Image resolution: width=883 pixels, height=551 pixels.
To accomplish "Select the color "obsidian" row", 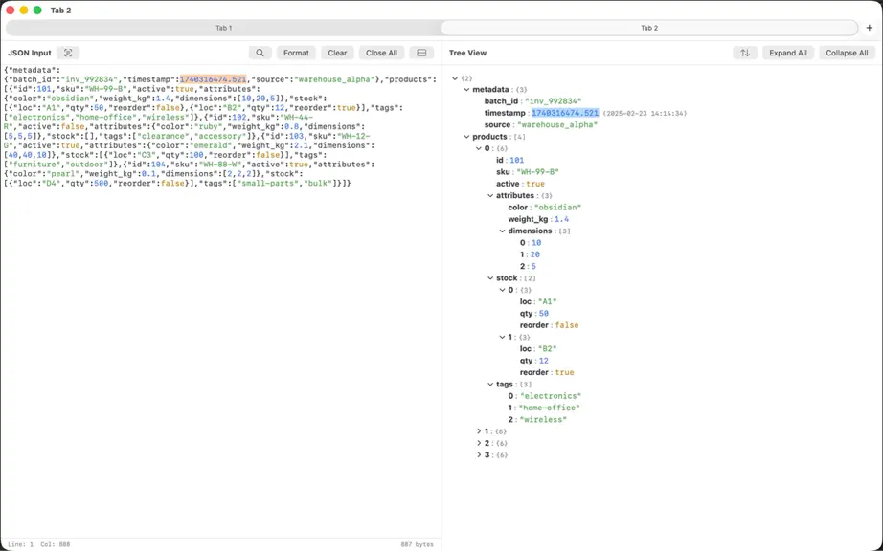I will pyautogui.click(x=545, y=208).
